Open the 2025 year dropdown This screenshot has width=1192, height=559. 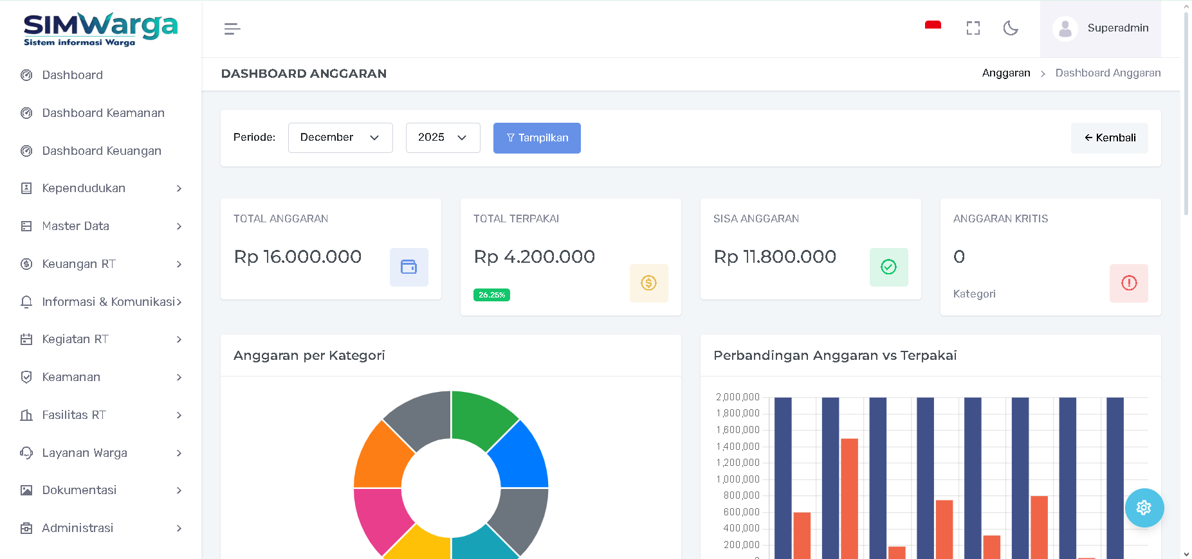click(443, 138)
